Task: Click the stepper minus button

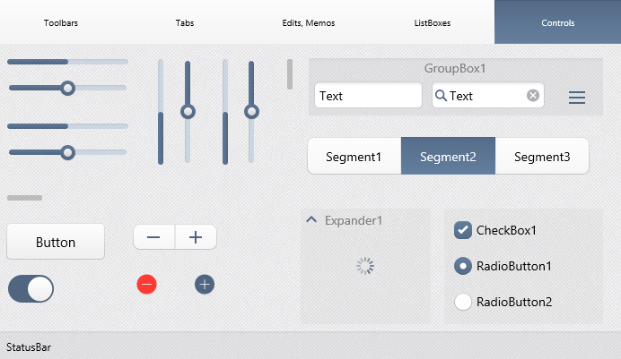Action: (153, 237)
